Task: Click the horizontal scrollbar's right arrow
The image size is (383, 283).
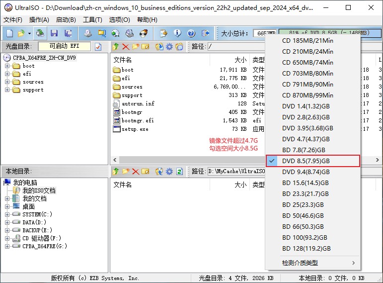Action: (x=378, y=160)
